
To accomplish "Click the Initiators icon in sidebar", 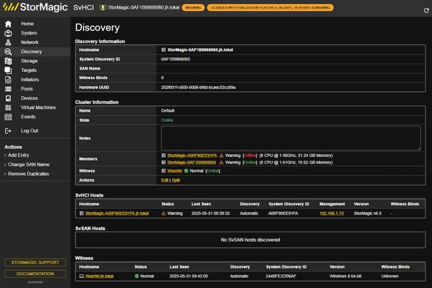I will [x=8, y=80].
